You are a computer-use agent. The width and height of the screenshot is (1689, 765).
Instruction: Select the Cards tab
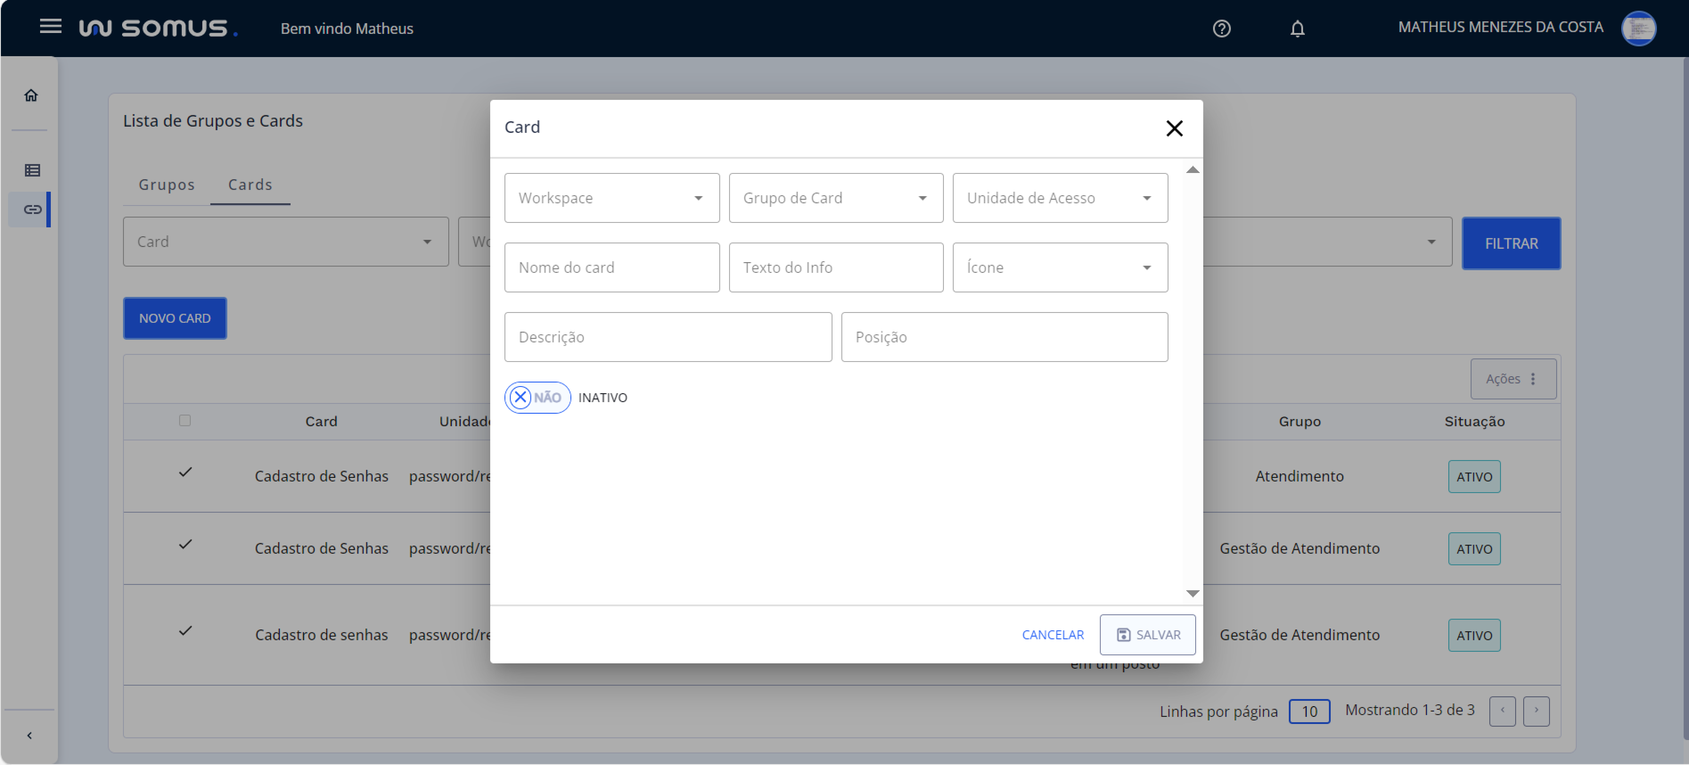pyautogui.click(x=250, y=185)
